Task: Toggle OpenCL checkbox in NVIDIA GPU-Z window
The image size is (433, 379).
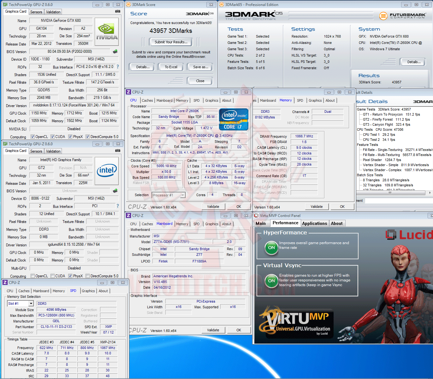Action: tap(33, 137)
